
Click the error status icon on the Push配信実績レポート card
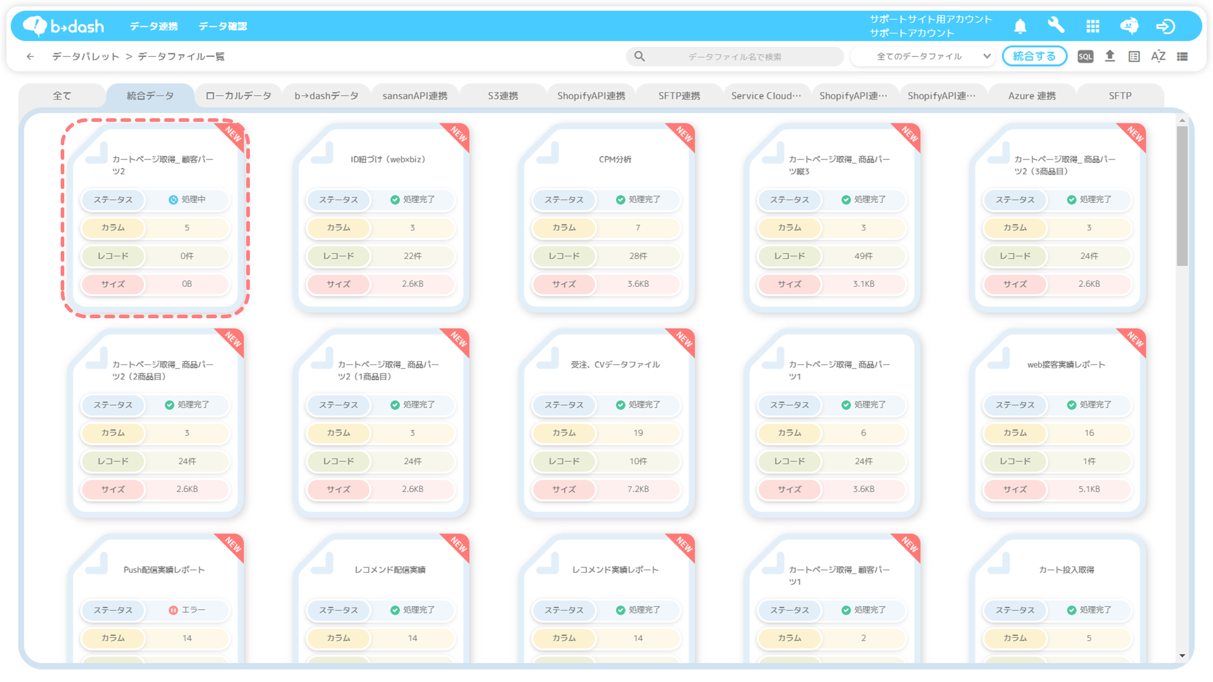coord(173,610)
